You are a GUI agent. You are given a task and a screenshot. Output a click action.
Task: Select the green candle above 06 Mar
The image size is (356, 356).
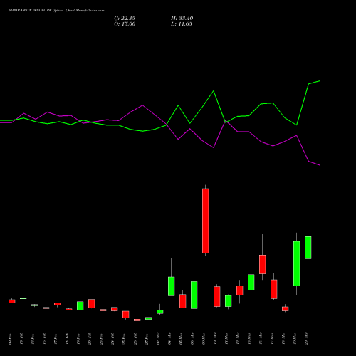[194, 295]
